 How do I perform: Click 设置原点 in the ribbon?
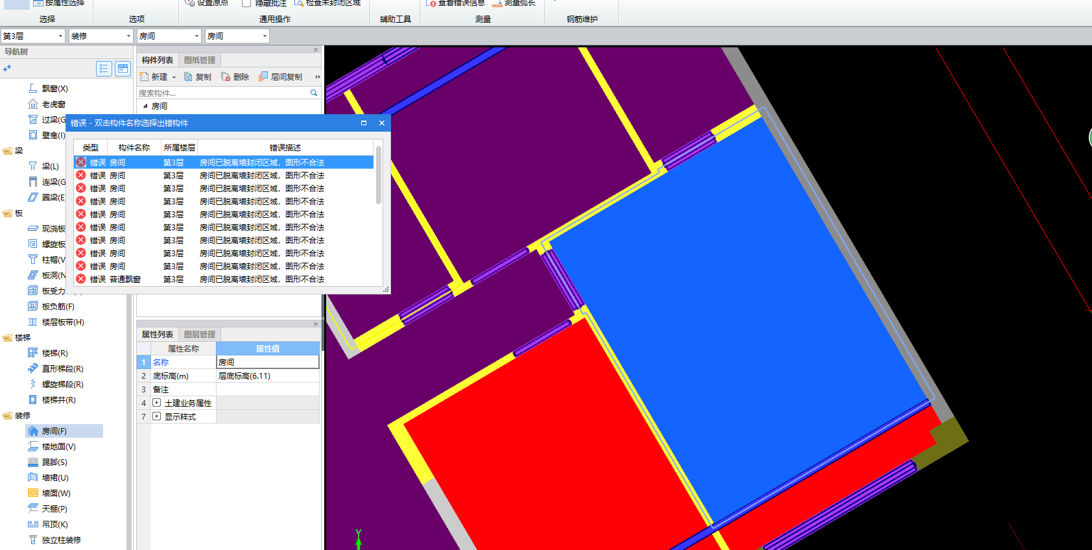pyautogui.click(x=207, y=3)
